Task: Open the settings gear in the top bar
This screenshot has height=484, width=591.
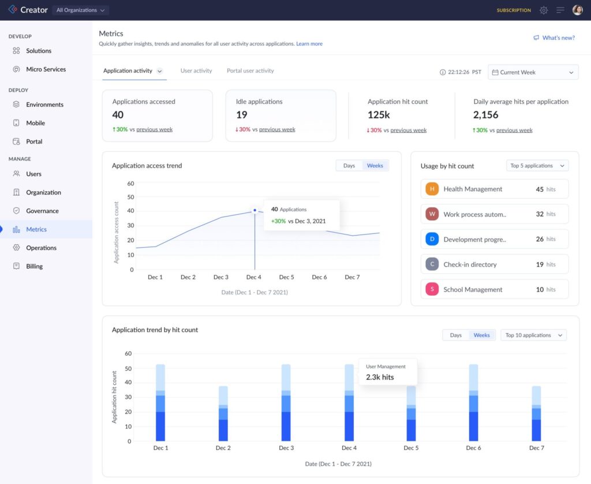Action: point(543,10)
